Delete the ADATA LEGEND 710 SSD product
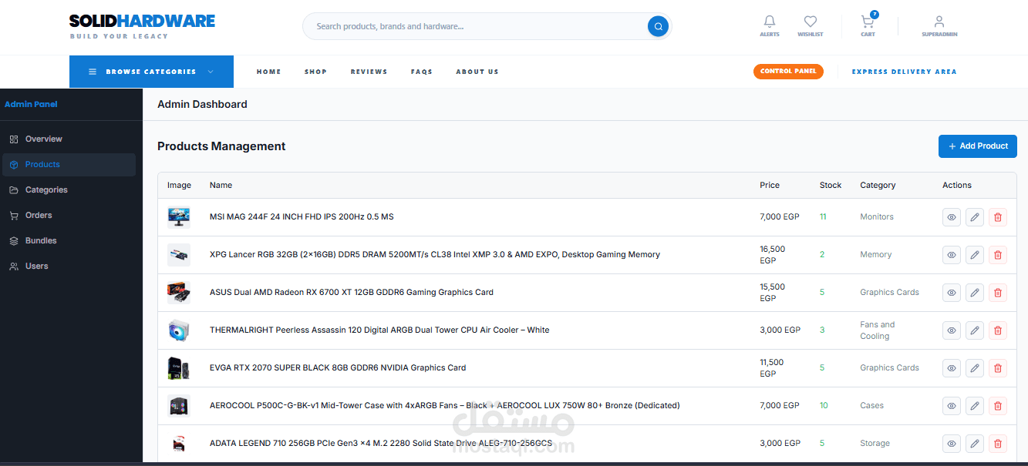 point(998,444)
